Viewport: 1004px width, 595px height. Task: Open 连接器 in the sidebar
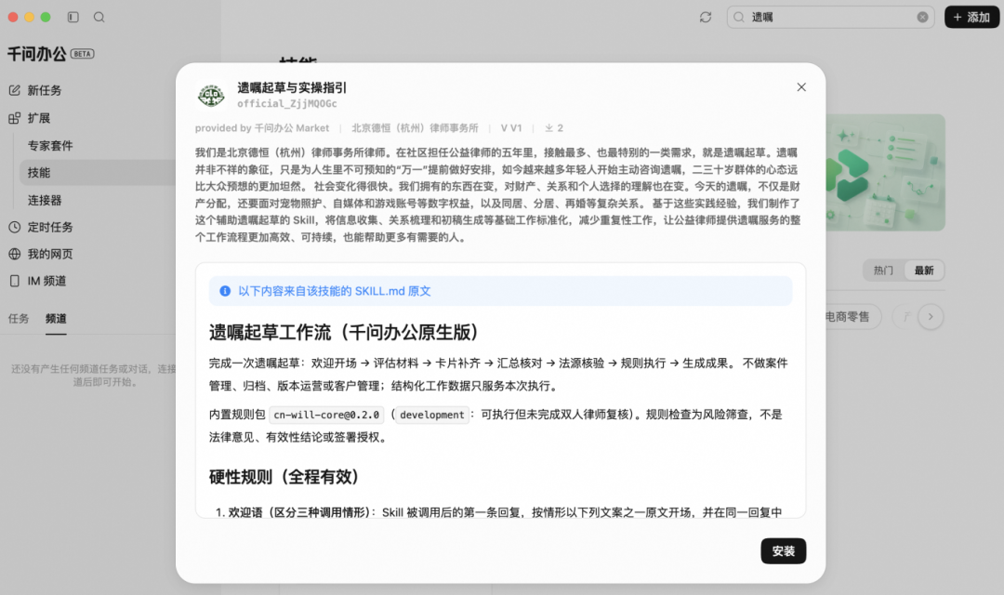tap(45, 200)
